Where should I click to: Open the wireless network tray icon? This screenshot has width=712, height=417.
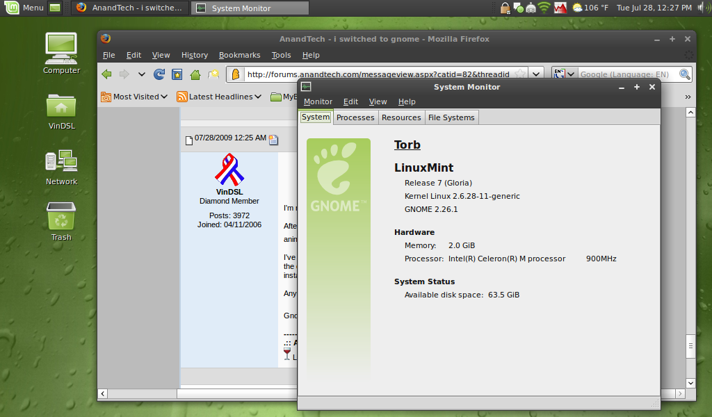click(x=544, y=8)
